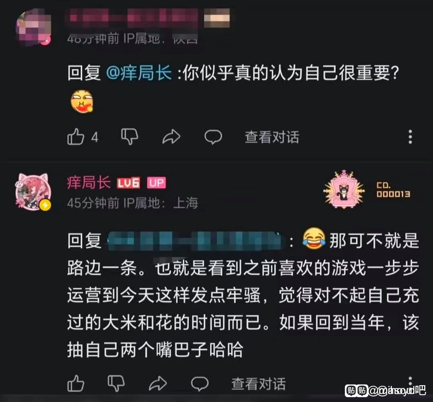Open 查看对话 on the first comment
The image size is (433, 402).
(272, 137)
